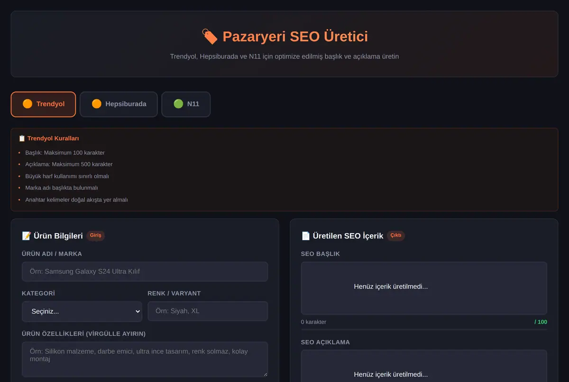The image size is (569, 382).
Task: Click the orange circle icon on Hepsiburada tab
Action: pyautogui.click(x=96, y=104)
